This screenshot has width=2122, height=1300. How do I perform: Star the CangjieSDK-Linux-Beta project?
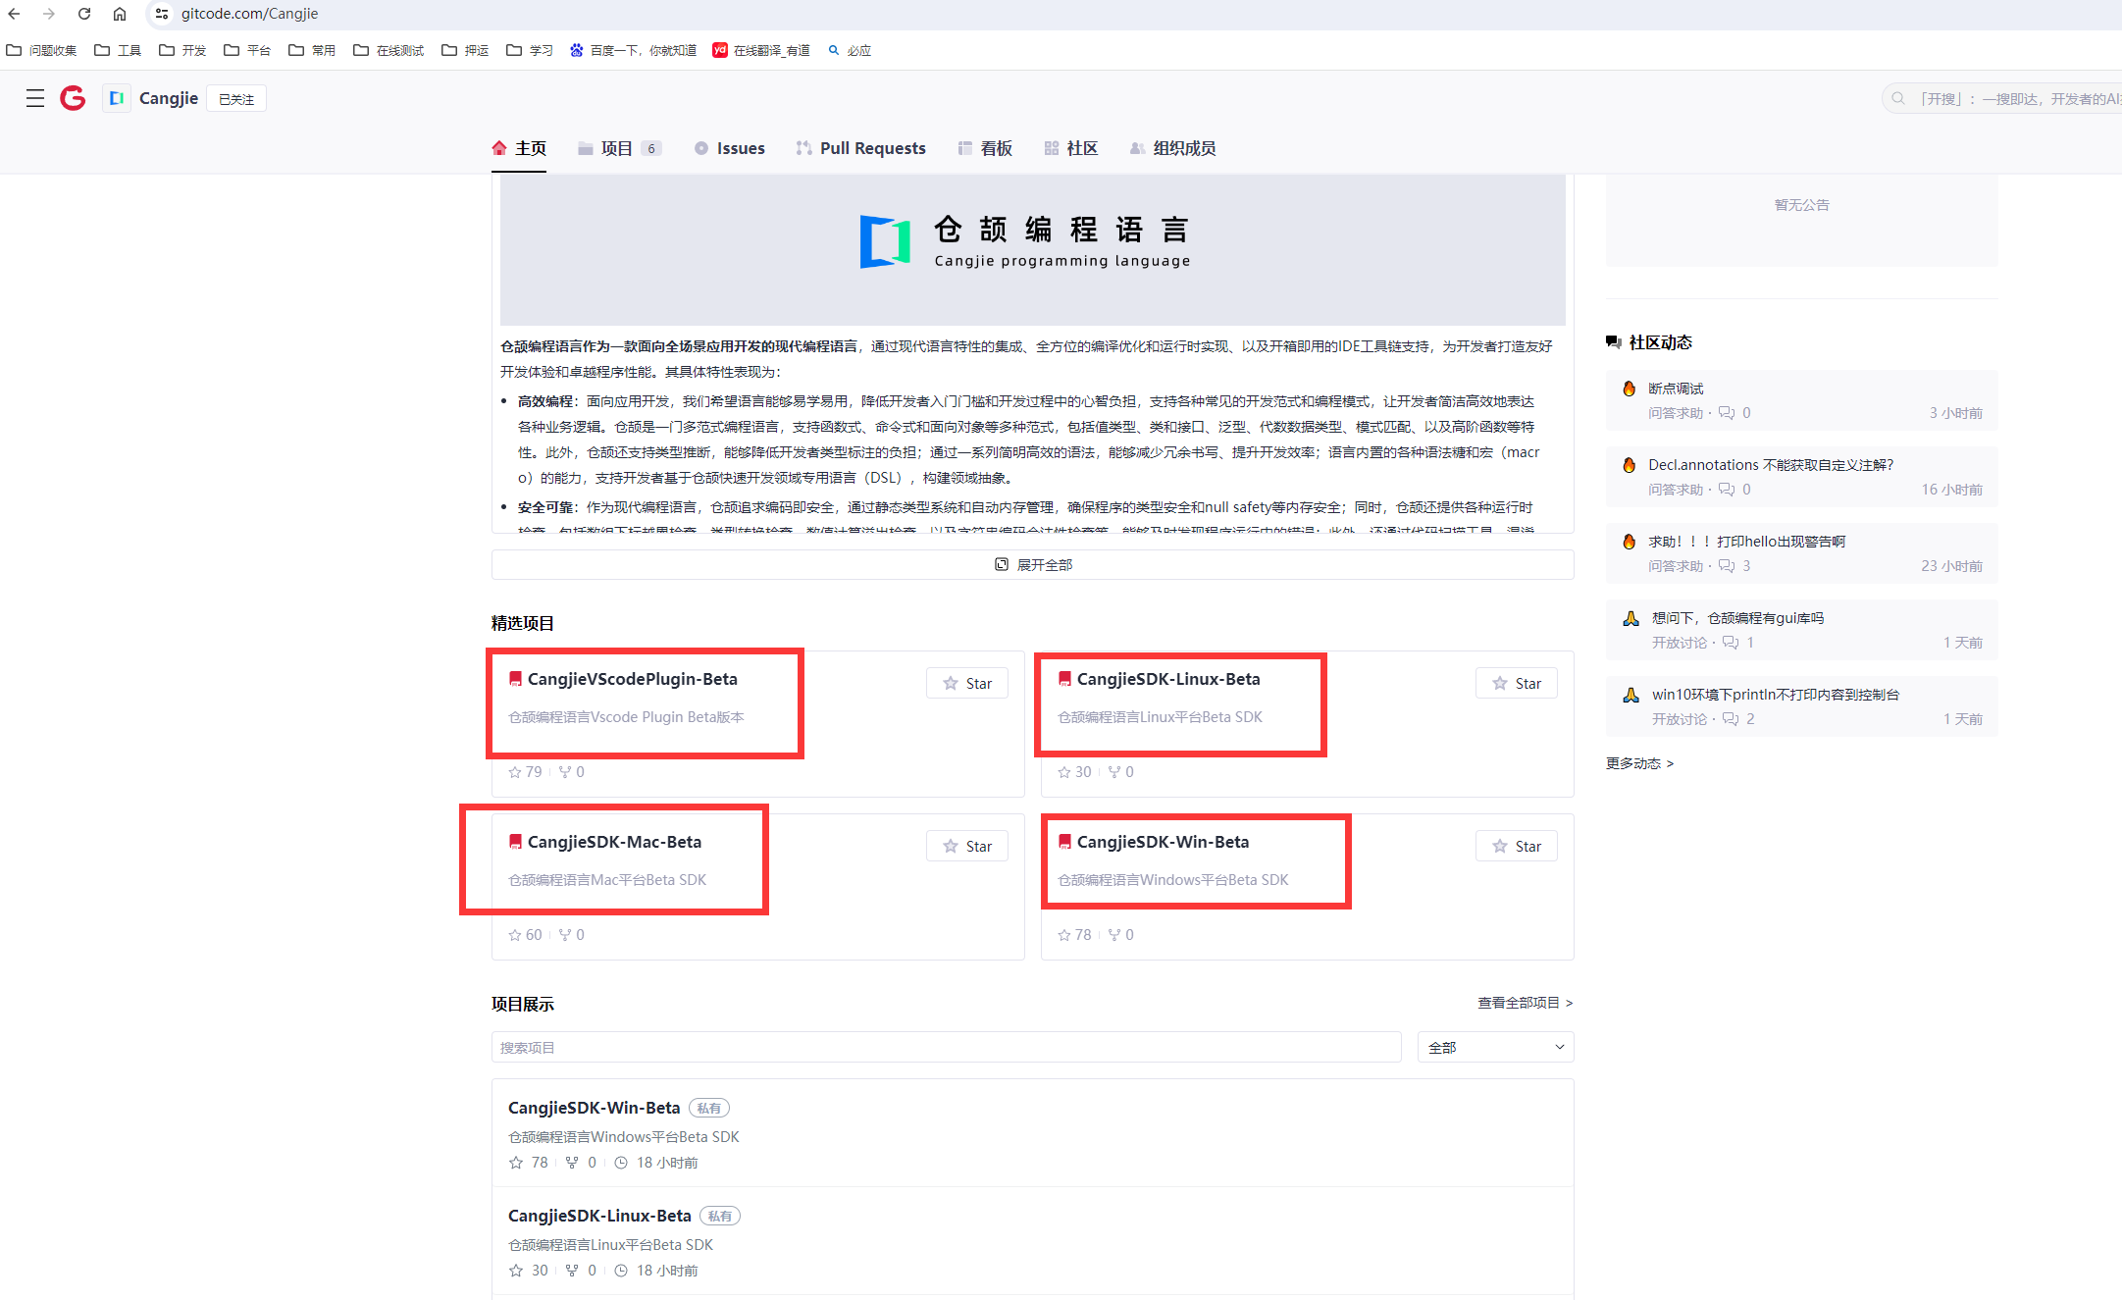click(x=1517, y=683)
